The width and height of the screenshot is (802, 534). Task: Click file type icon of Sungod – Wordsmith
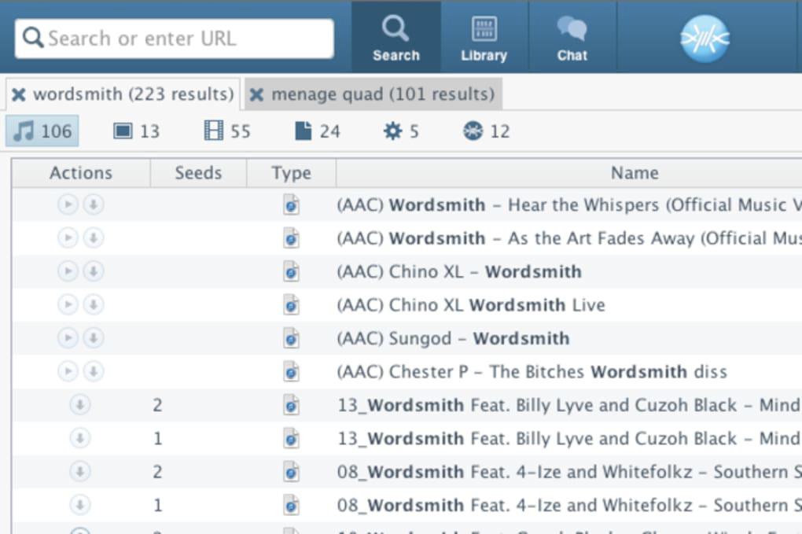click(291, 338)
